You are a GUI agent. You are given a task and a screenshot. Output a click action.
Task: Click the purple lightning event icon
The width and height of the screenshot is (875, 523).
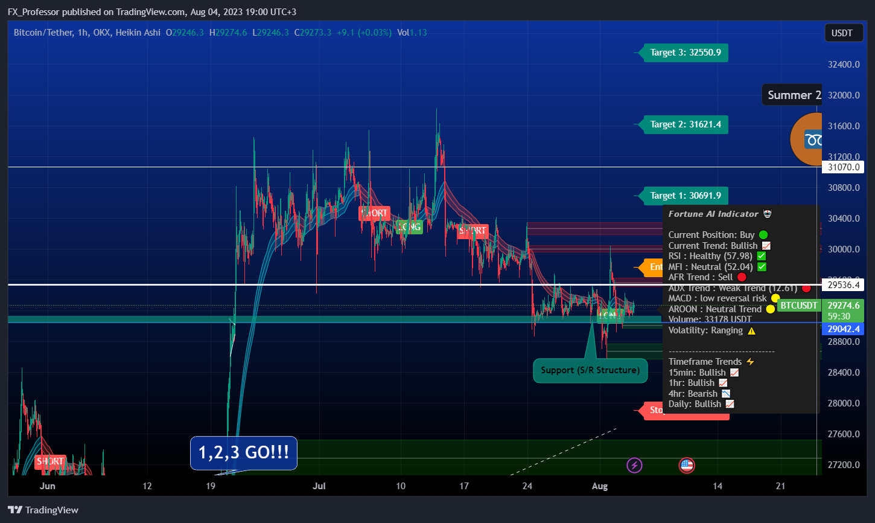point(634,465)
